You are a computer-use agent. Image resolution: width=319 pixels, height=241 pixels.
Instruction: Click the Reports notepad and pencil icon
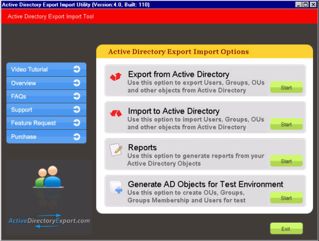coord(116,149)
